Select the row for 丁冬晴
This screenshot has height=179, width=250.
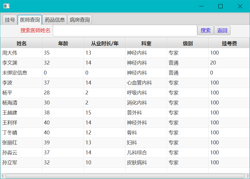coord(125,133)
